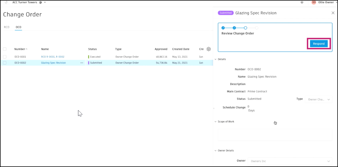Check the OCO-0001 row checkbox
Screen dimensions: 338x167
coord(5,57)
